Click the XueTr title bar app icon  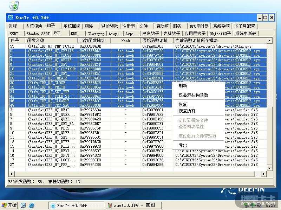click(11, 17)
